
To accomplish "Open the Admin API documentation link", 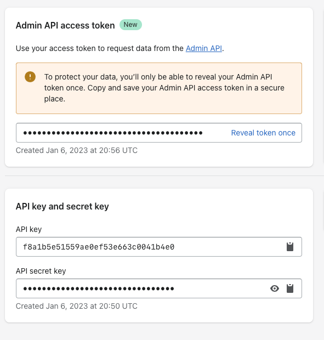I will [204, 48].
